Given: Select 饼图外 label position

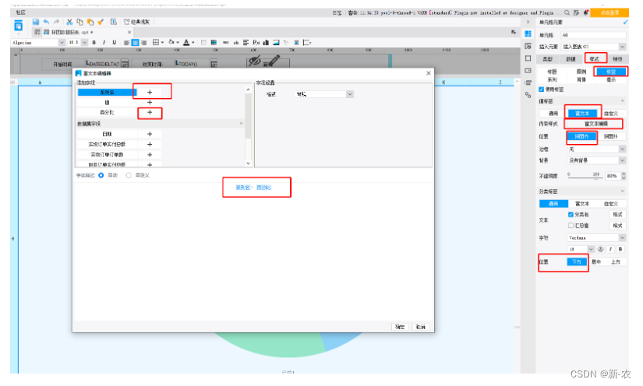Looking at the screenshot, I should click(611, 136).
